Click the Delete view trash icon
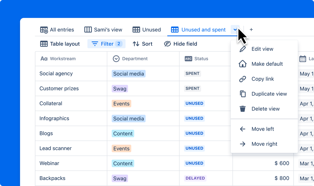 click(x=242, y=109)
